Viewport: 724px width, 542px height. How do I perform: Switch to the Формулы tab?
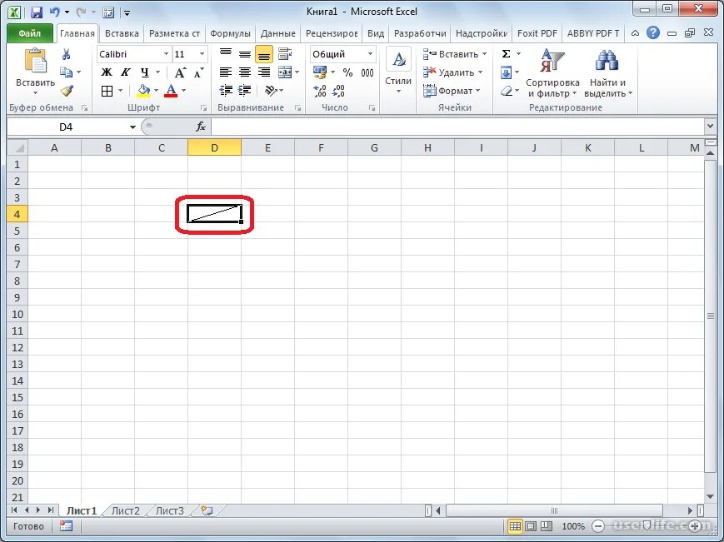tap(230, 33)
